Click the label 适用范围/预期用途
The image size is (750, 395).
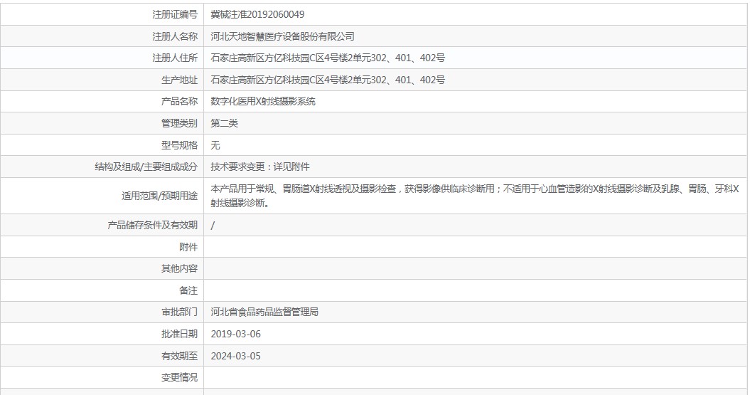point(159,196)
